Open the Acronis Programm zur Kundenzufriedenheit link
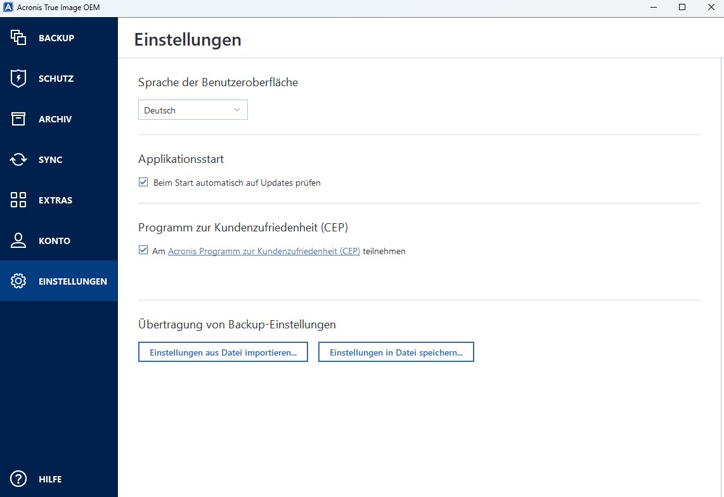 point(264,251)
